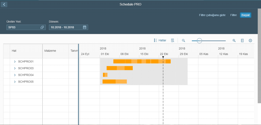
Task: Click the vertical splitter bar between table and chart
Action: pyautogui.click(x=79, y=84)
